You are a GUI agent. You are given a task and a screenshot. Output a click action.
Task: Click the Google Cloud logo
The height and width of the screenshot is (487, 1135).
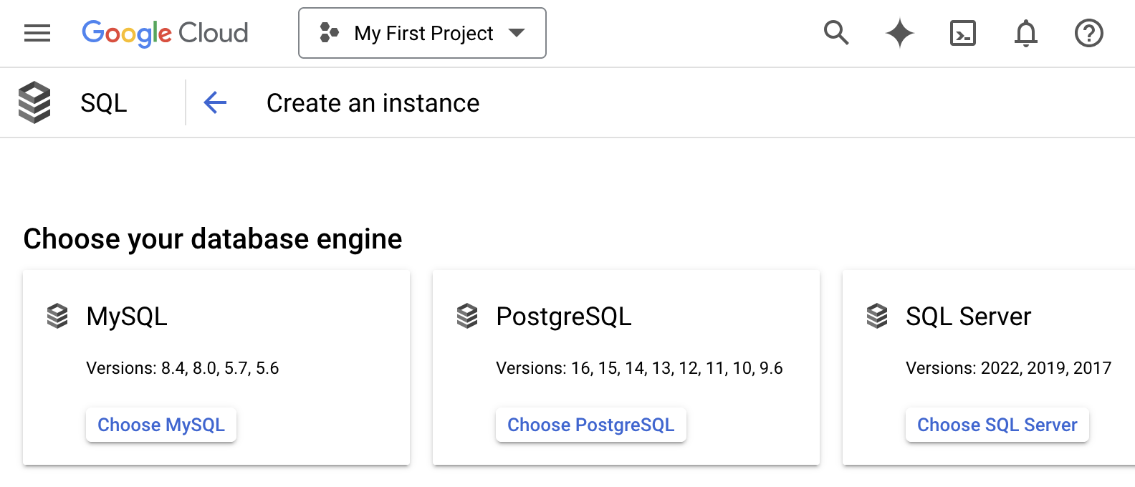point(165,33)
